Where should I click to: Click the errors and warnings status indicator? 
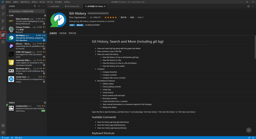(18, 138)
